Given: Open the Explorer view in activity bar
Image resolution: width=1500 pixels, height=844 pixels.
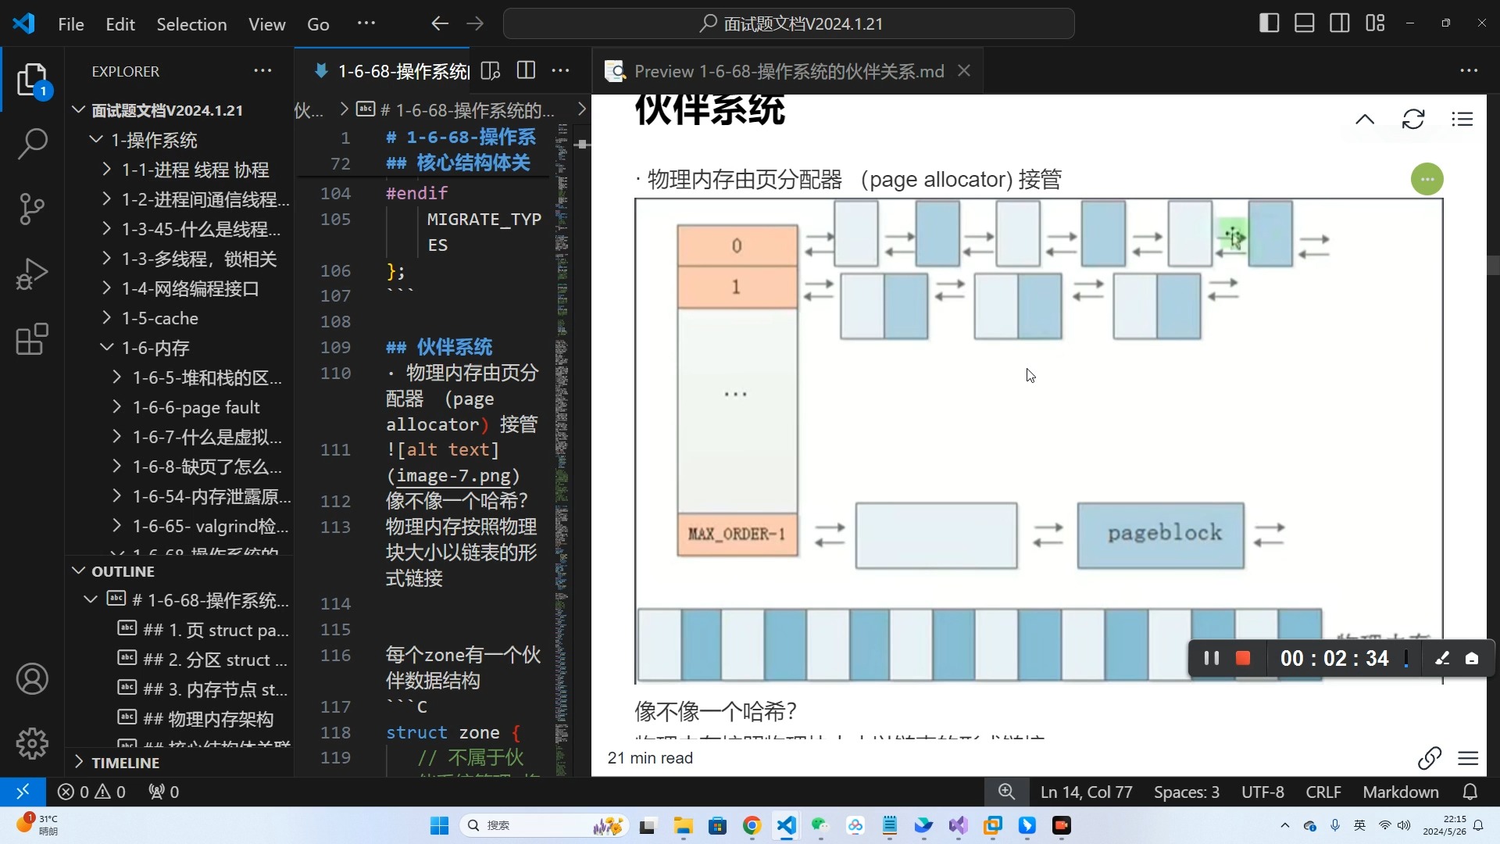Looking at the screenshot, I should click(32, 80).
